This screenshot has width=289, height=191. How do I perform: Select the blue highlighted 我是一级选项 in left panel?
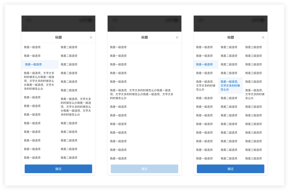[40, 65]
